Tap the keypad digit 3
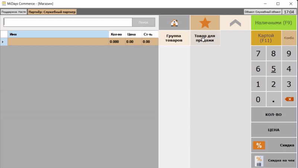298x168 pixels. click(x=289, y=84)
